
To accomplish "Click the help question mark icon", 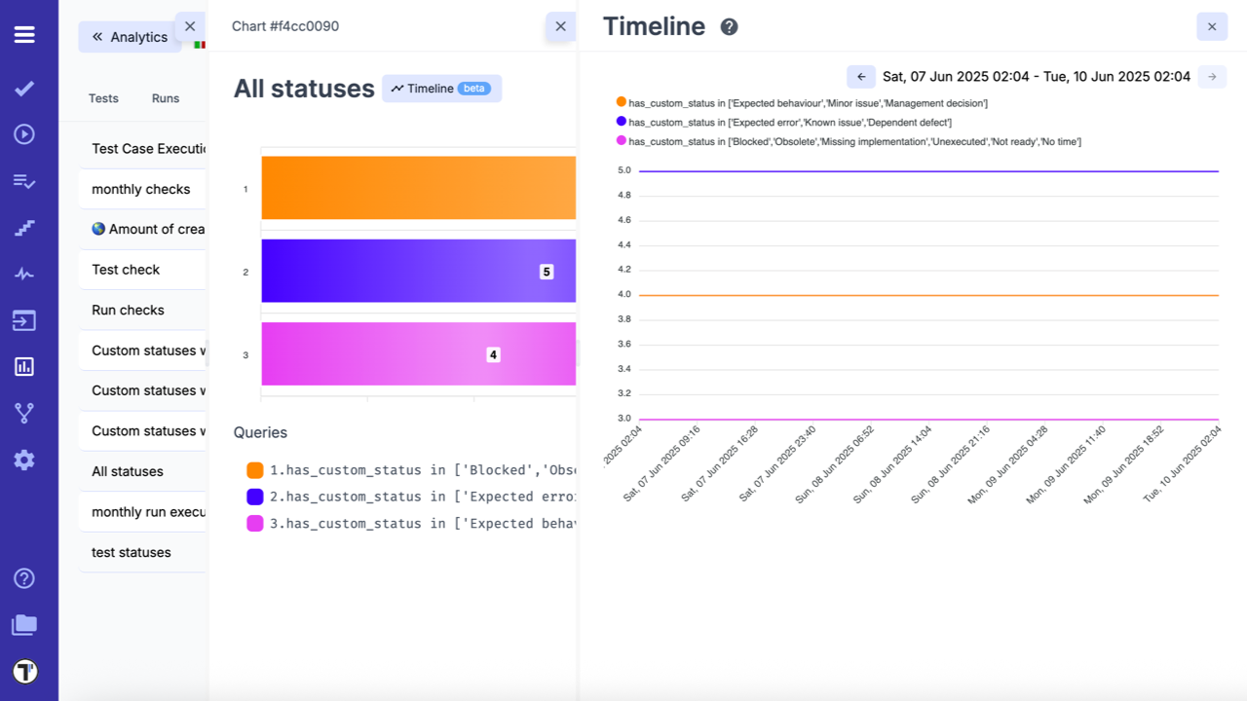I will click(x=26, y=578).
